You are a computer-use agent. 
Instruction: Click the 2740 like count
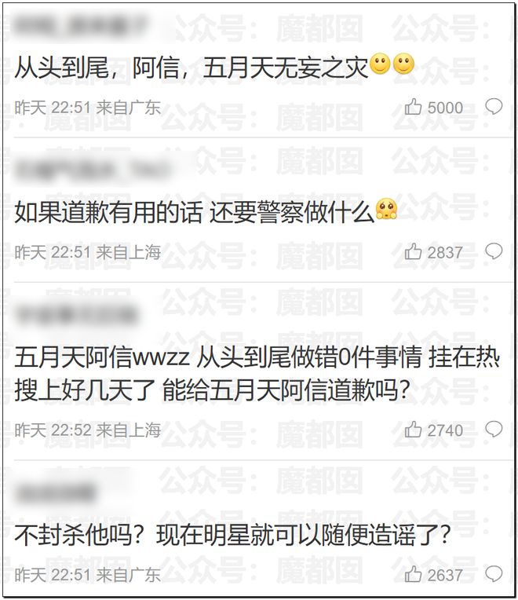445,430
